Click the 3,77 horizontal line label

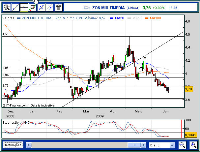click(6, 86)
